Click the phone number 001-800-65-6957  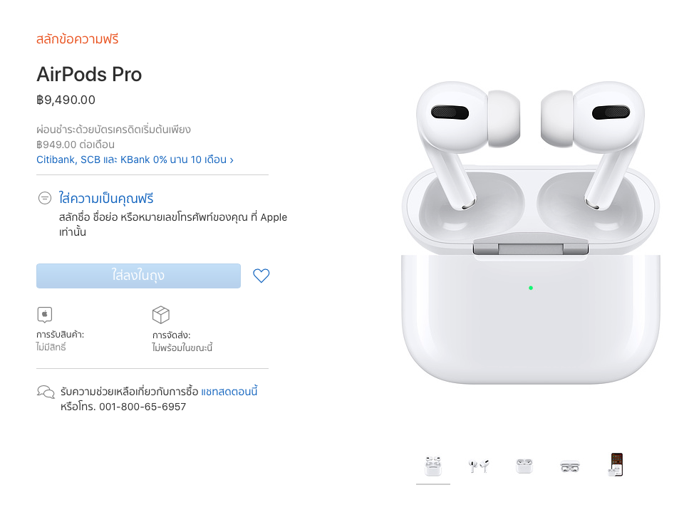[x=143, y=407]
